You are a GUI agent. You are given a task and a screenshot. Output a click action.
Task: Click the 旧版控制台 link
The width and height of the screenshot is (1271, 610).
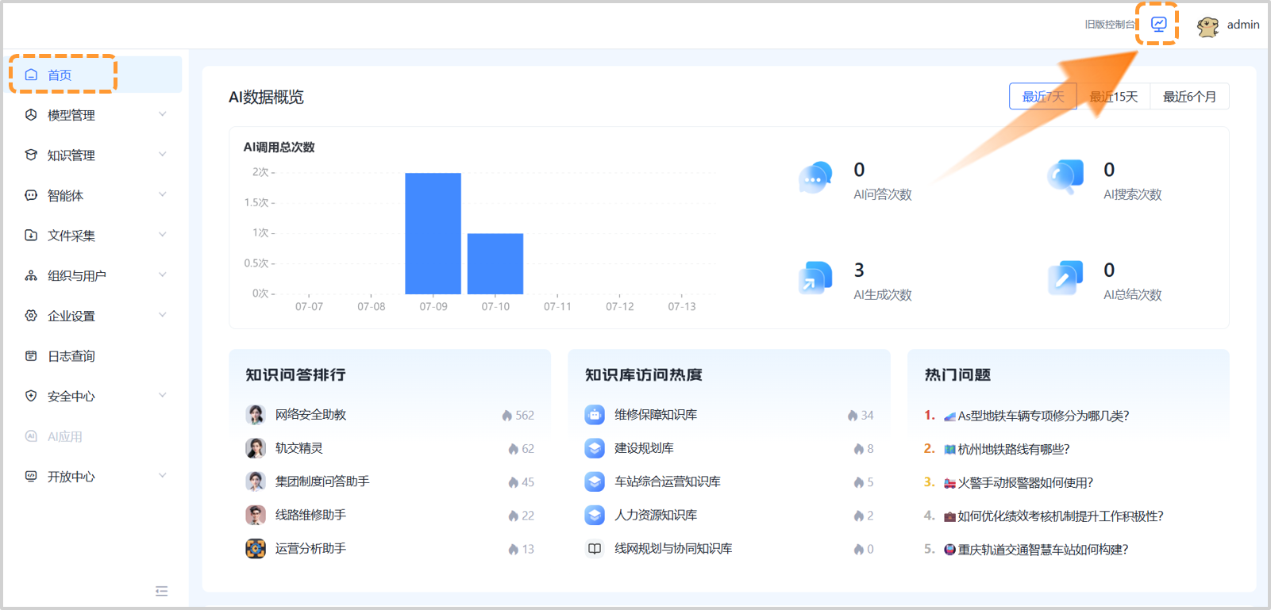[1110, 25]
